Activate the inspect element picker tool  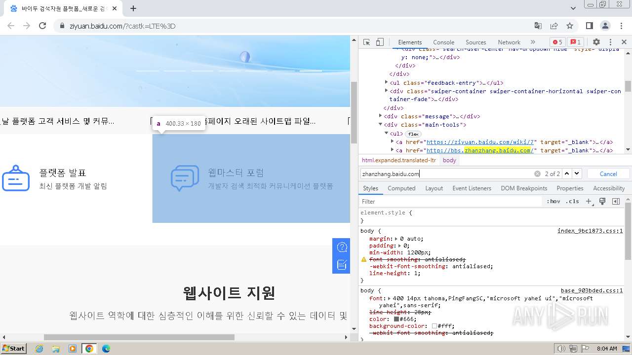pos(366,42)
